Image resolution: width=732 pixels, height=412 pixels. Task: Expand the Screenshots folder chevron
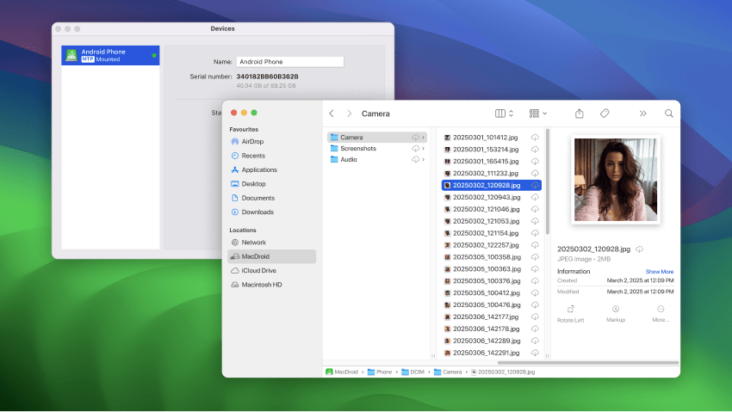pos(423,148)
